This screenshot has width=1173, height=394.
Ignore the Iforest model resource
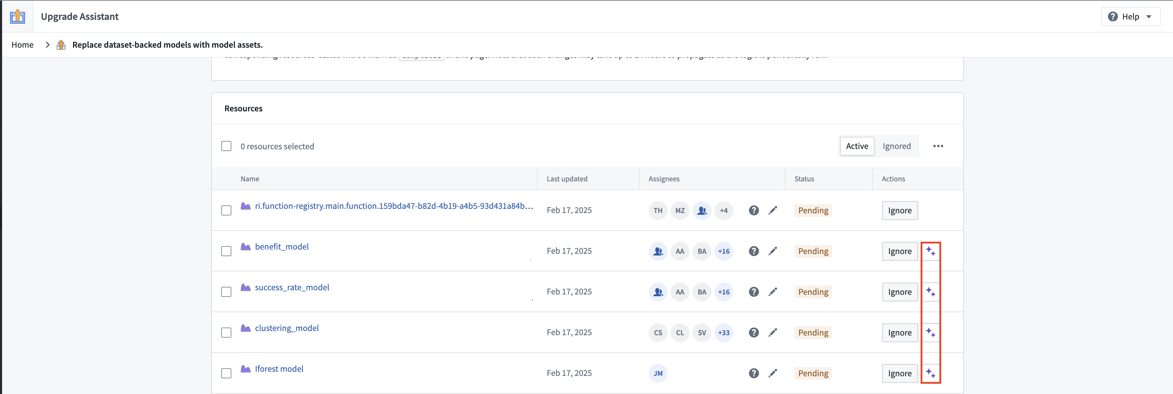(x=900, y=373)
